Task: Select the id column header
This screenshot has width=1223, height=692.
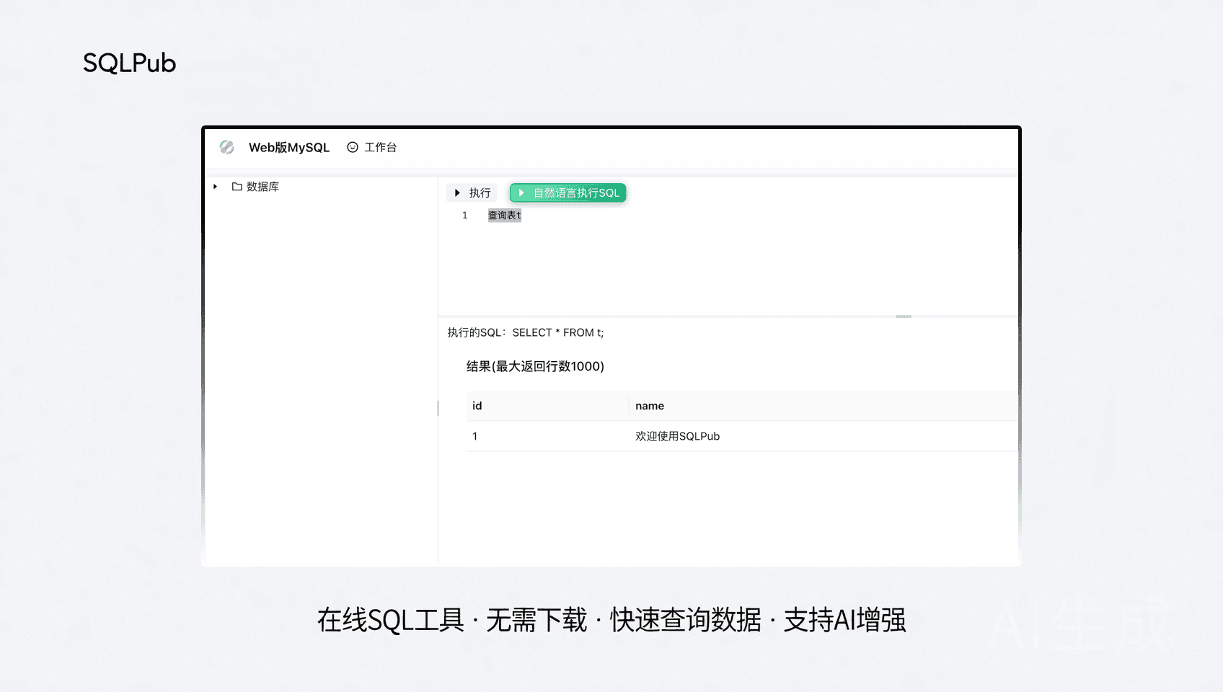Action: pos(477,405)
